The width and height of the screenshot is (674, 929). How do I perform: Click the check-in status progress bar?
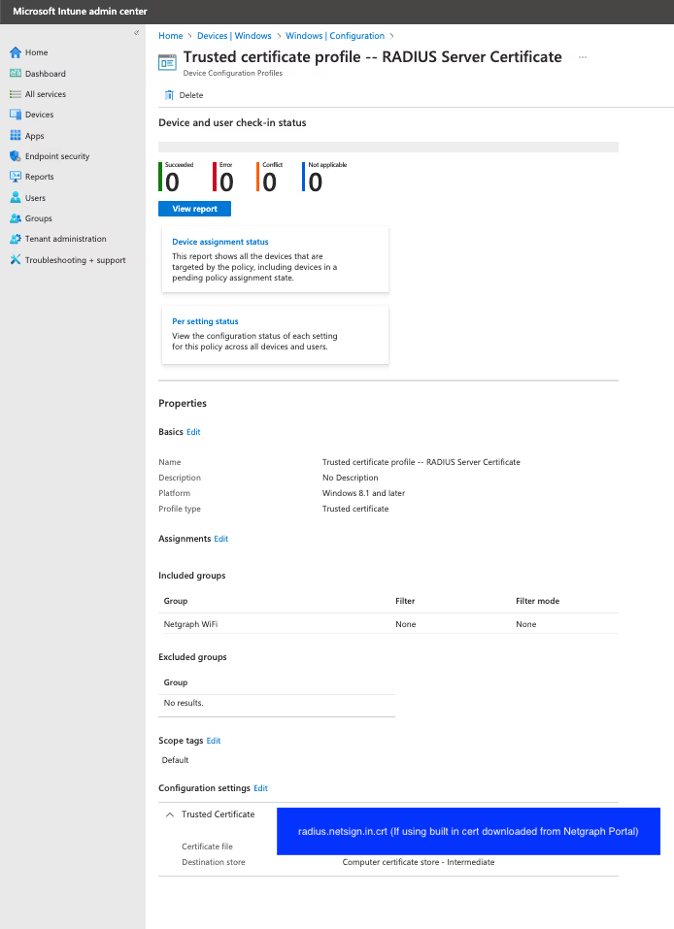(x=388, y=147)
